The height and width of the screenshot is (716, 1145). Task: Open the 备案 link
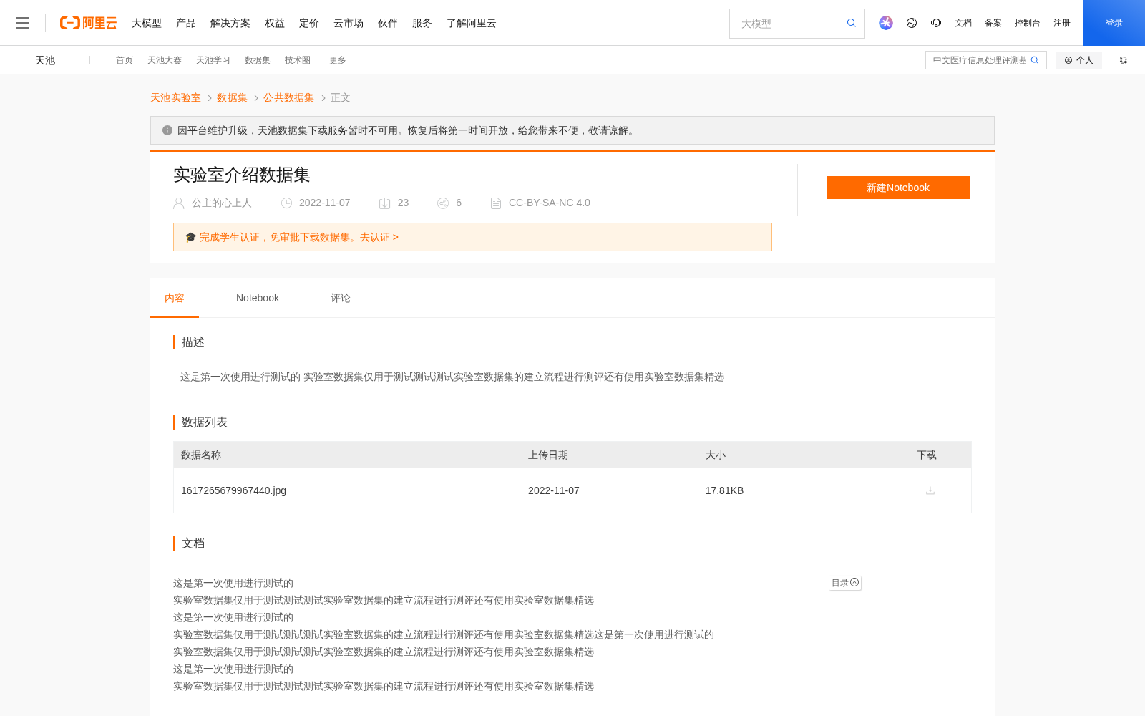click(993, 23)
